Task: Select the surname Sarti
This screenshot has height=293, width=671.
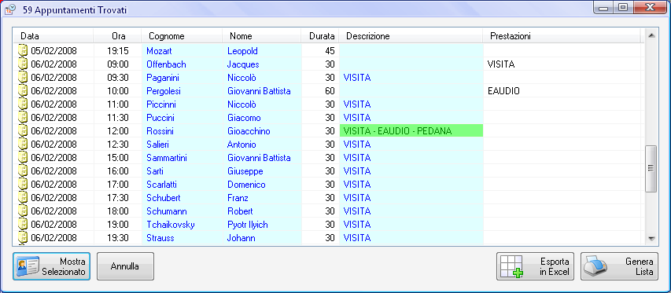Action: point(154,172)
